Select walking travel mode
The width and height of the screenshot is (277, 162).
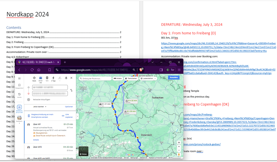[53, 79]
